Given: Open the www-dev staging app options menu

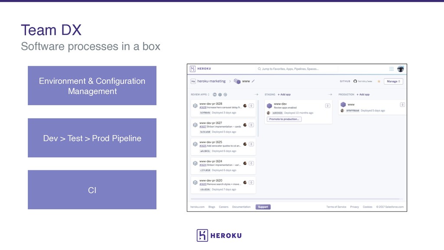Looking at the screenshot, I should (x=328, y=106).
